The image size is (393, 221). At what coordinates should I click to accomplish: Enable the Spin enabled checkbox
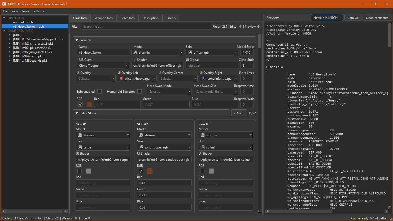pos(99,91)
